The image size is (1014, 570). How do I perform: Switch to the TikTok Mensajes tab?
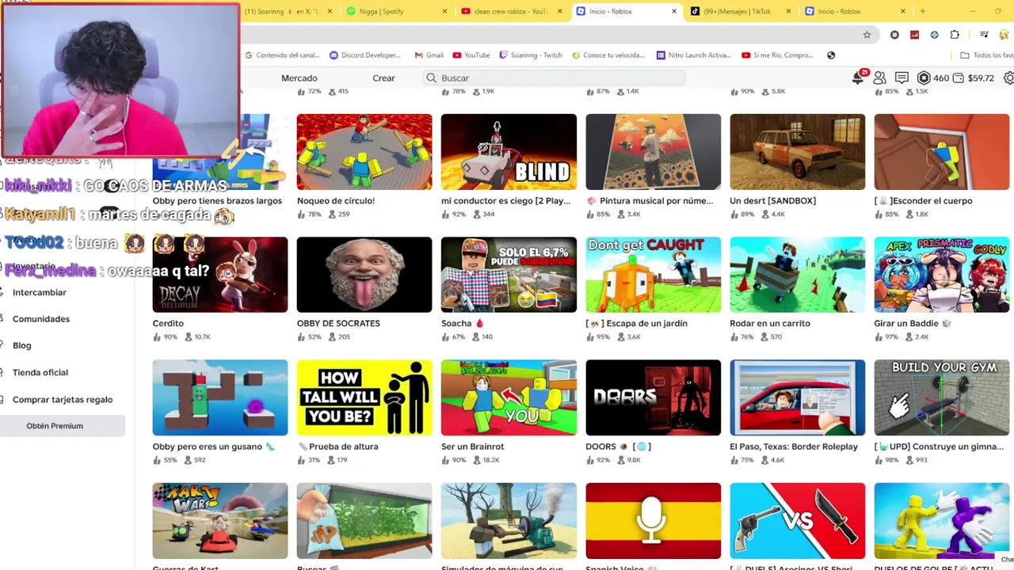coord(741,11)
